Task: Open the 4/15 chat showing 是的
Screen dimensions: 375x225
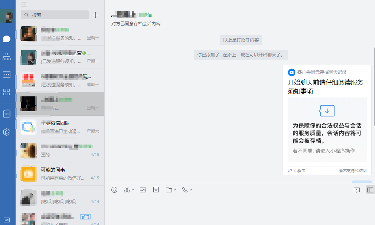Action: tap(60, 150)
